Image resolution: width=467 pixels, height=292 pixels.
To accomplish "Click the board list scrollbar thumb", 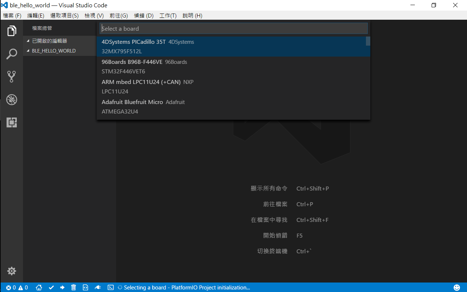I will tap(368, 41).
